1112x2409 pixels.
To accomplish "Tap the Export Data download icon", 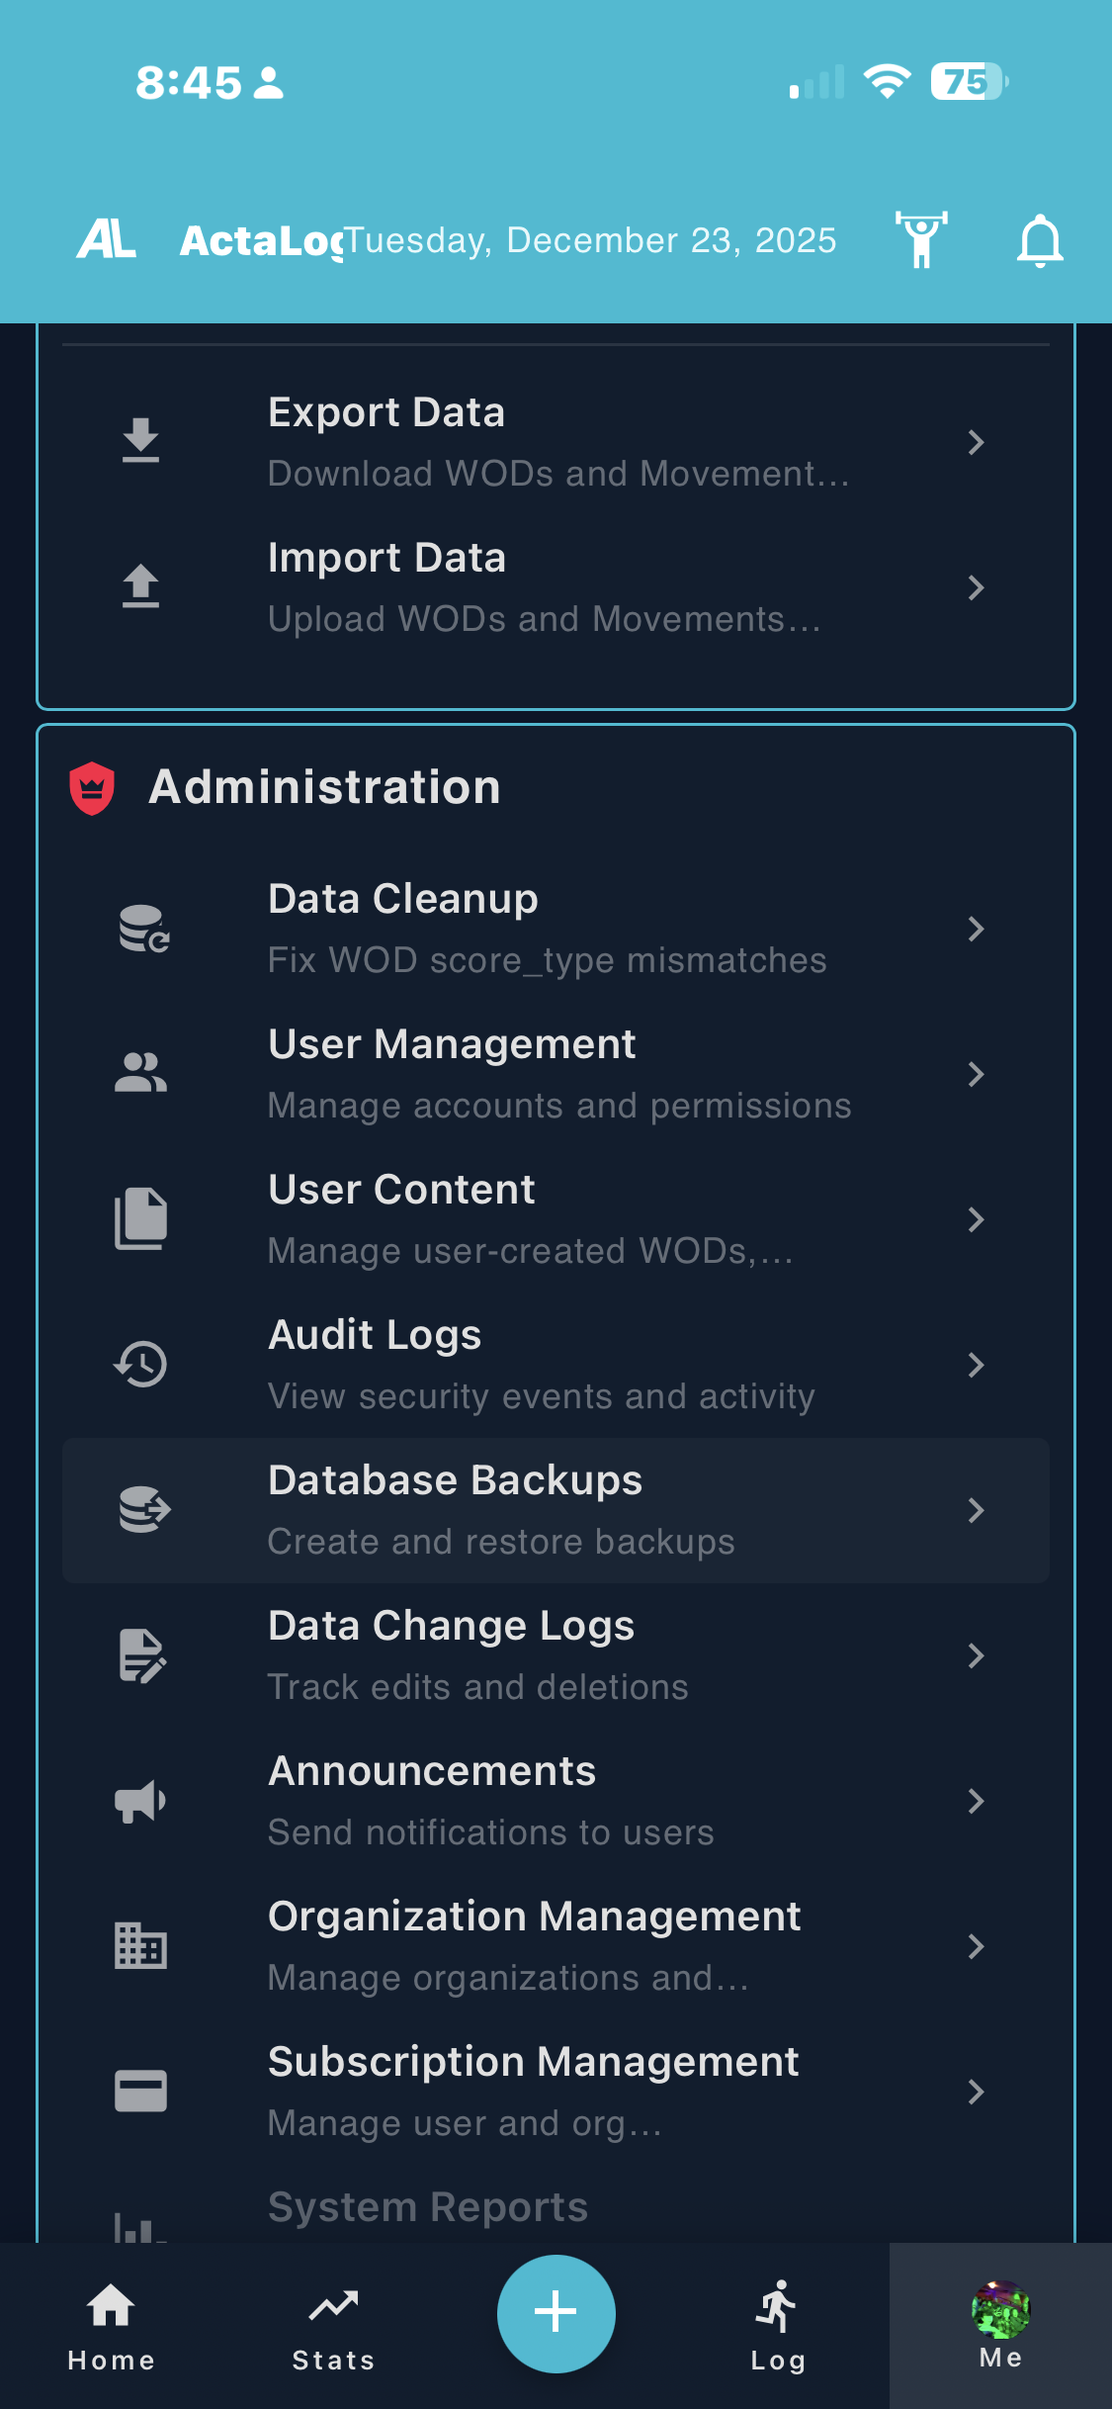I will point(140,441).
